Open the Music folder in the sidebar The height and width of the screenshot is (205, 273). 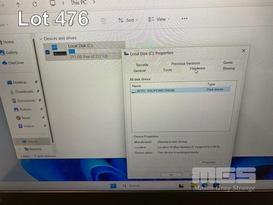pos(26,118)
